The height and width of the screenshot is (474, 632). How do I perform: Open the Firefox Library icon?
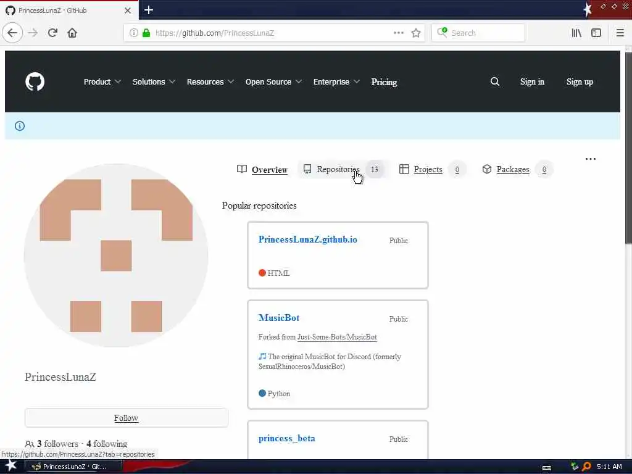tap(576, 33)
